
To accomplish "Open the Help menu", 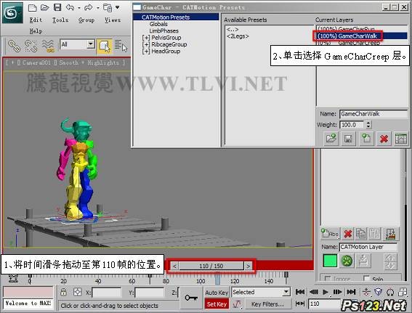I will point(36,31).
